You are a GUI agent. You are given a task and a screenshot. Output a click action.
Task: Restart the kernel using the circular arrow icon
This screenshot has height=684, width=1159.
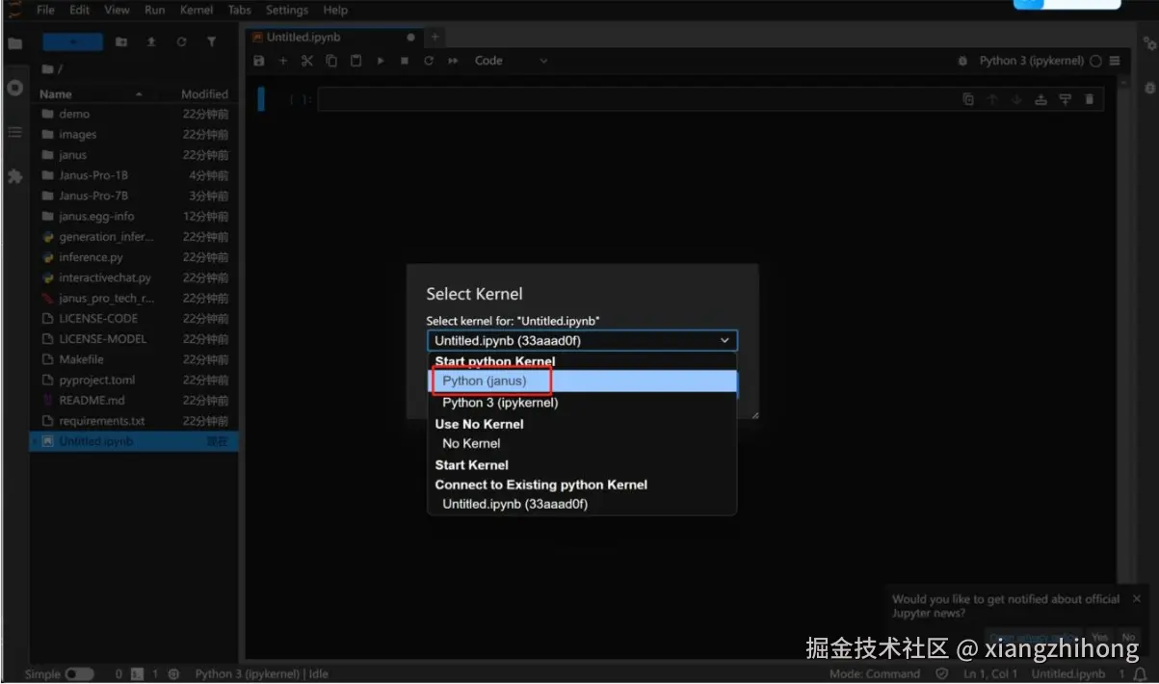point(429,61)
